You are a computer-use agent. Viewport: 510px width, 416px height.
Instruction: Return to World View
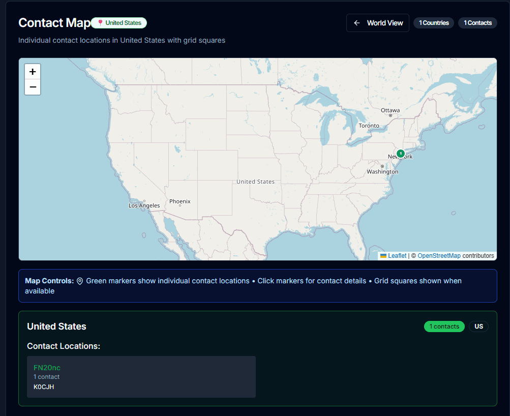tap(378, 23)
